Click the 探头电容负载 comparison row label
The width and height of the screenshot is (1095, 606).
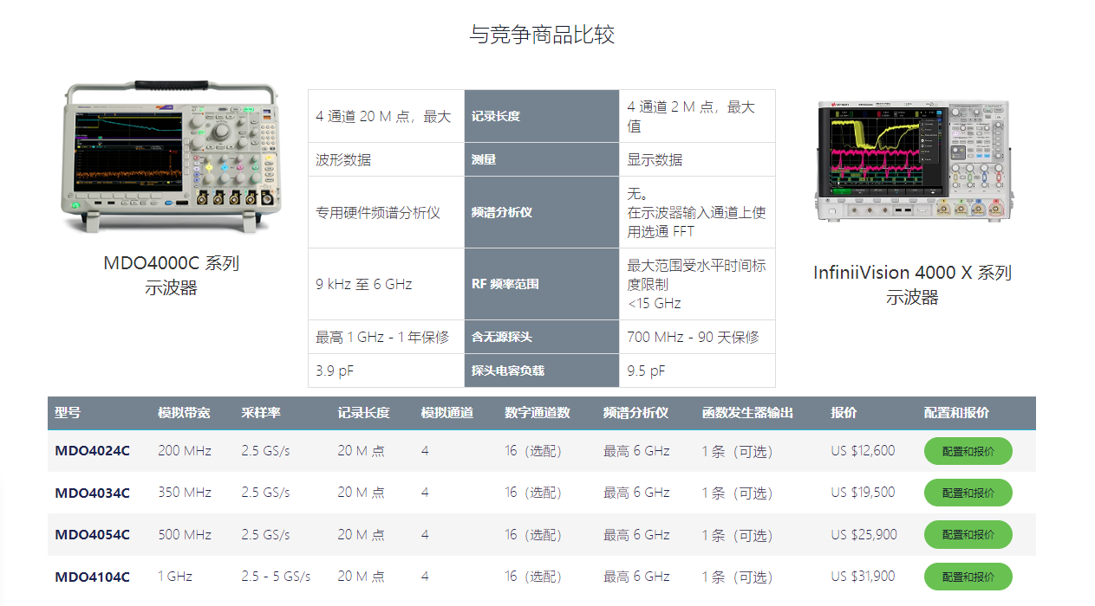pyautogui.click(x=507, y=371)
